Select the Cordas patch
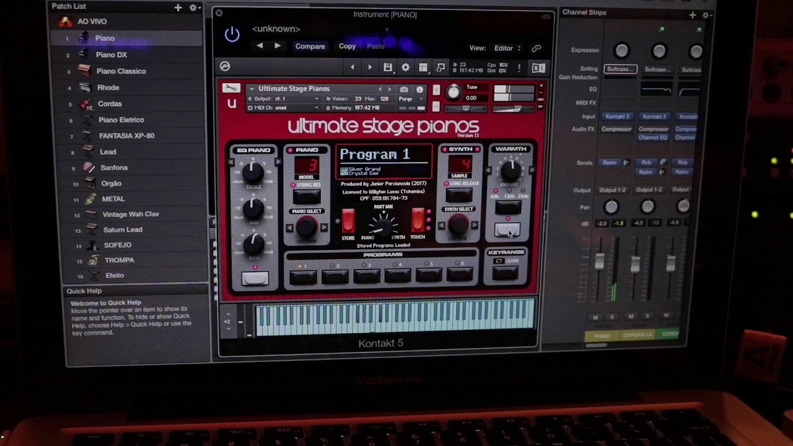 click(110, 103)
